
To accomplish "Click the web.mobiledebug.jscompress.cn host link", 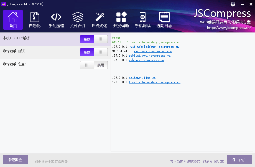I will point(154,47).
